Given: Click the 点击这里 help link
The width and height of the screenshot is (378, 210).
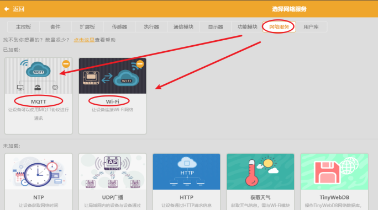Looking at the screenshot, I should 84,40.
